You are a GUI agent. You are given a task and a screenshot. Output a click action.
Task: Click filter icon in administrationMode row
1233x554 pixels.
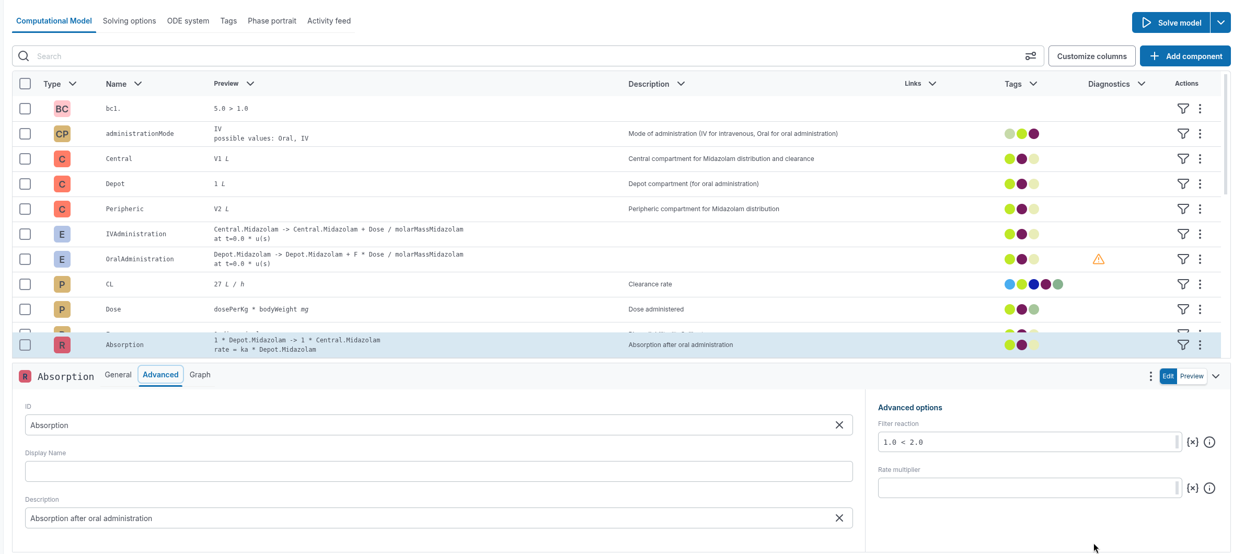[1183, 134]
